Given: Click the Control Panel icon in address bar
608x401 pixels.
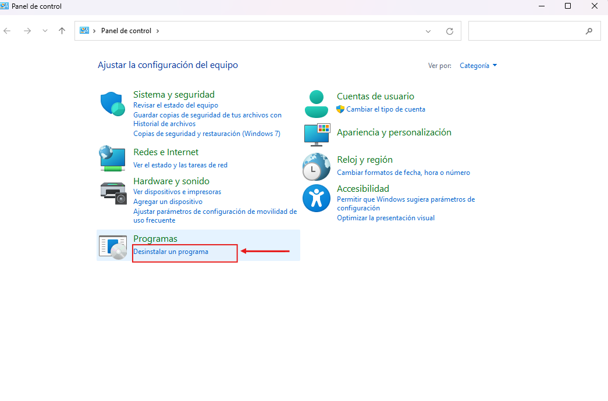Looking at the screenshot, I should [x=84, y=31].
